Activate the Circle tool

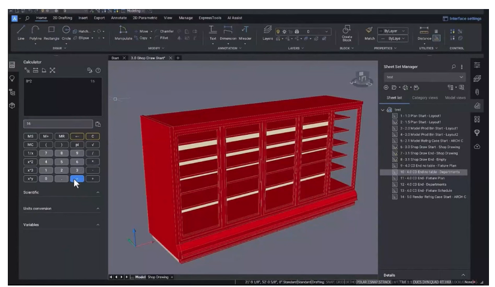coord(66,30)
